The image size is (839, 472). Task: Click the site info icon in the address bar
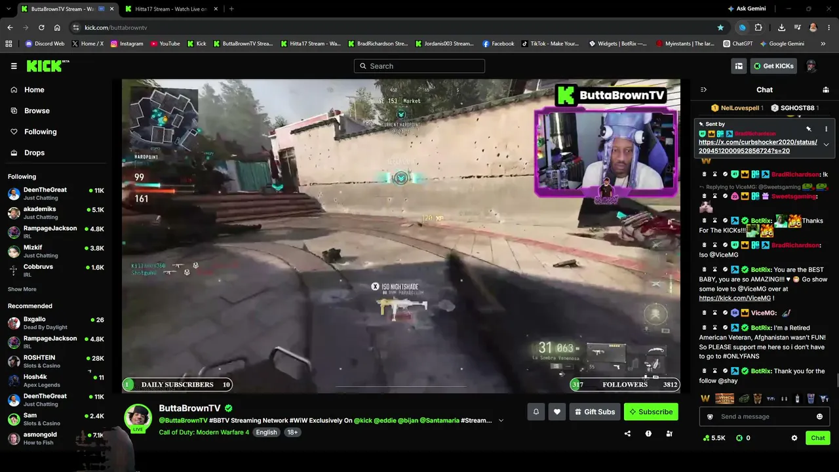[x=76, y=28]
